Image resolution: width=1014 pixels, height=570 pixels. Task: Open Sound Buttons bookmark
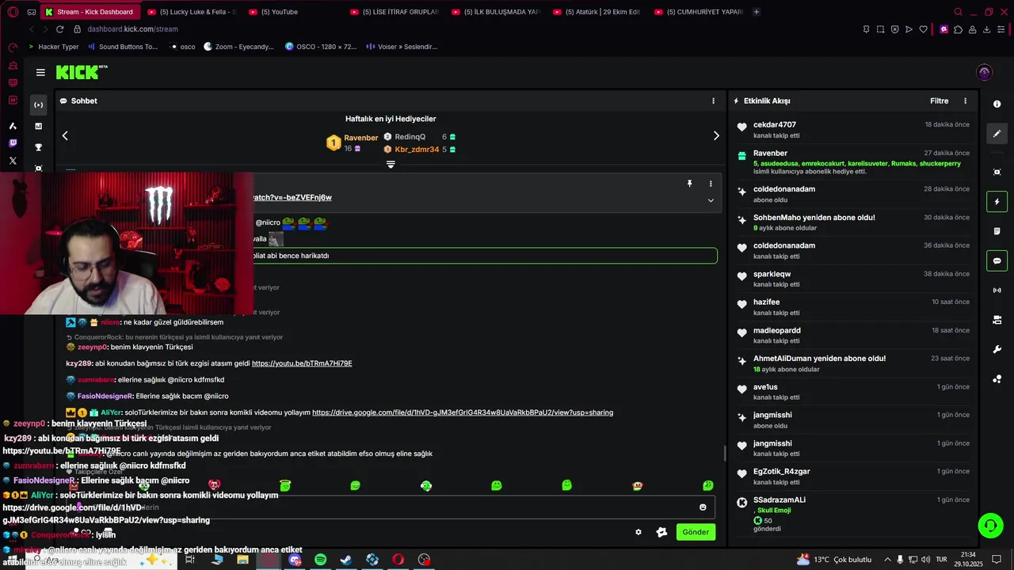click(x=123, y=47)
